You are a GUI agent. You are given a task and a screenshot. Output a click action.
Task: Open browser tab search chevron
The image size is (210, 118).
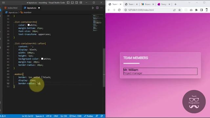click(x=189, y=3)
